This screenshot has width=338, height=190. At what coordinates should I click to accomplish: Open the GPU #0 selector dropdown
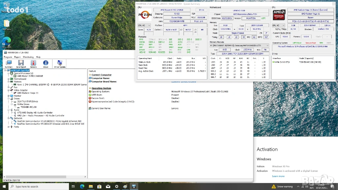tap(278, 25)
